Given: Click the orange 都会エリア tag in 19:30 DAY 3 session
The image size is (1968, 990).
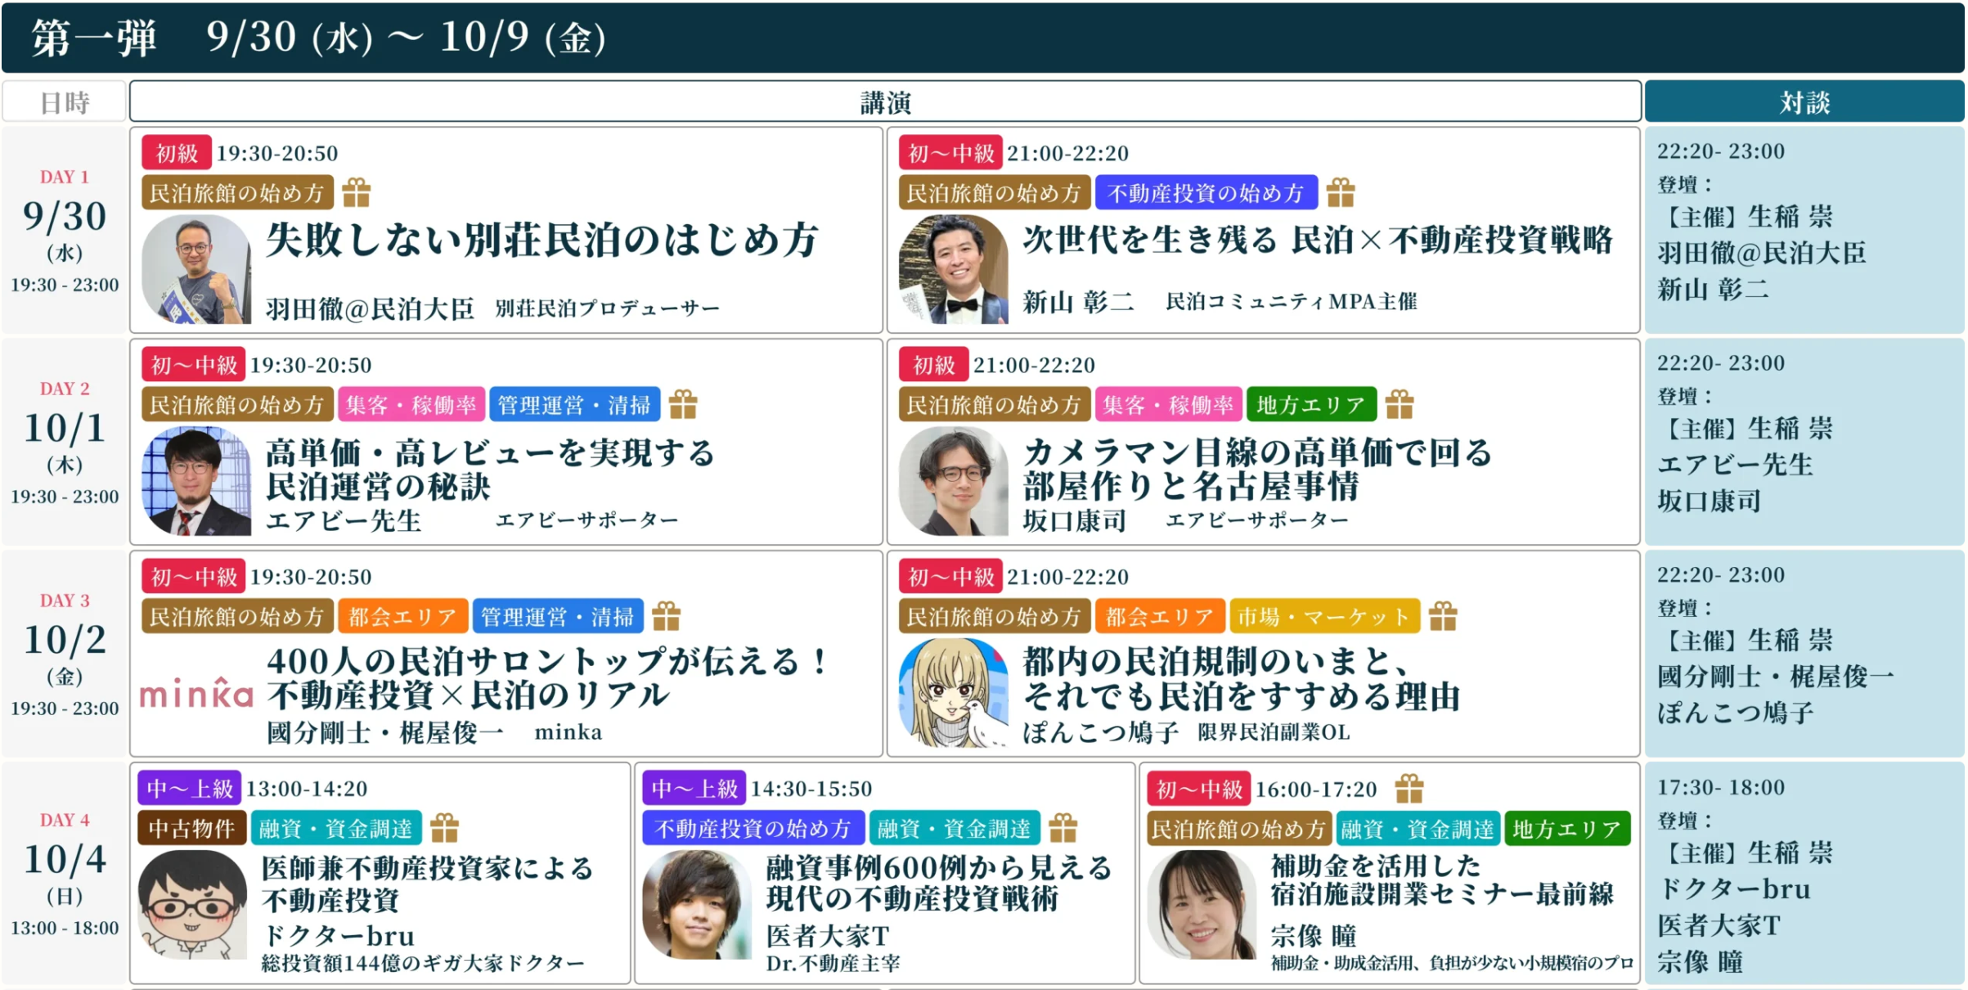Looking at the screenshot, I should (402, 617).
